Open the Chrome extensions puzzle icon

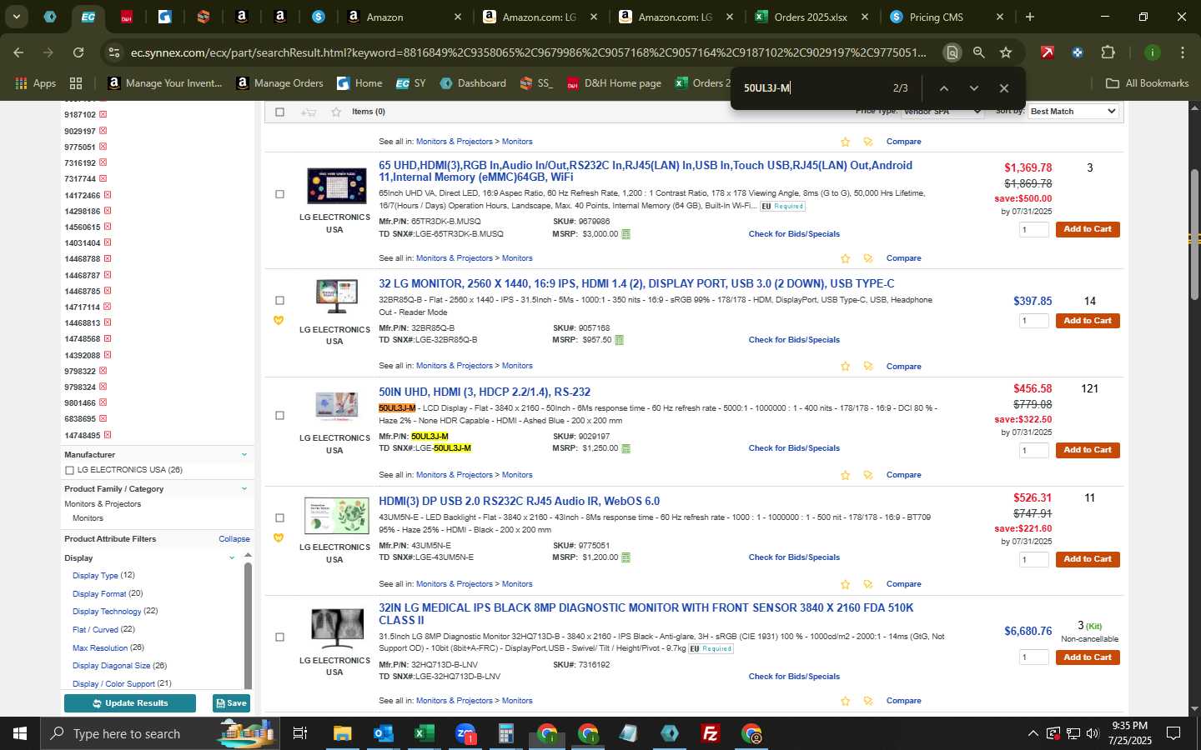coord(1108,52)
